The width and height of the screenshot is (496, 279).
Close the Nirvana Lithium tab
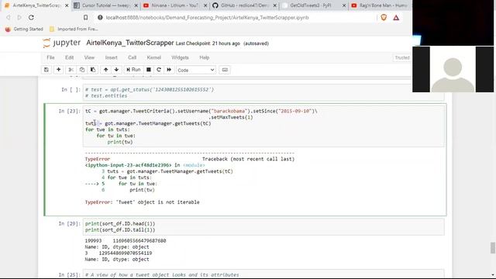(205, 5)
